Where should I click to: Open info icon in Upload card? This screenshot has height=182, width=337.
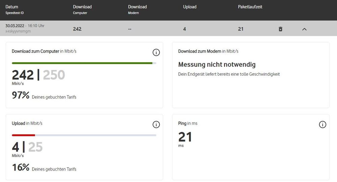tap(156, 124)
